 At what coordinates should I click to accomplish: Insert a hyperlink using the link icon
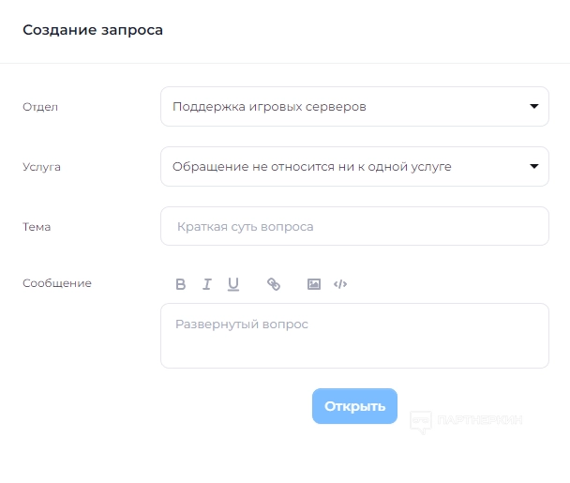pyautogui.click(x=274, y=284)
